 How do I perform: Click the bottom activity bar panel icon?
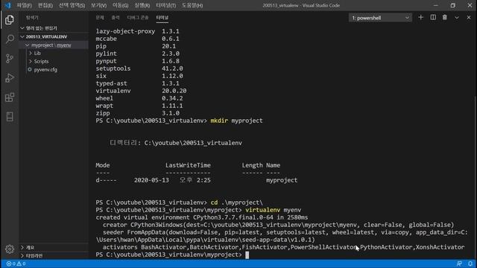click(10, 117)
